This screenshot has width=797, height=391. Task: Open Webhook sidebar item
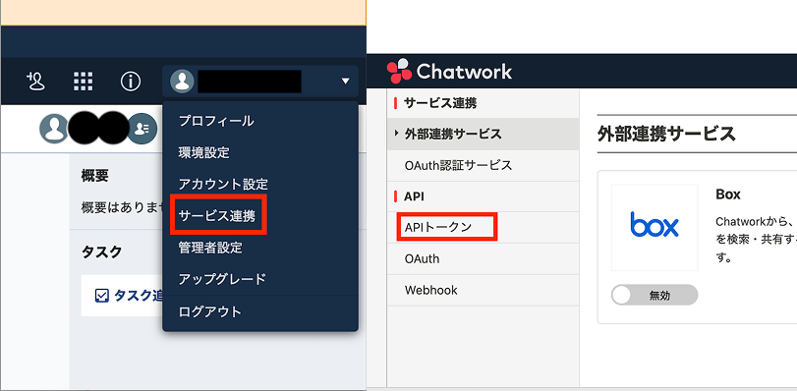(483, 291)
